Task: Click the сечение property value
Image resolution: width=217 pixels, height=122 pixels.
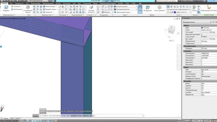Action: [209, 93]
